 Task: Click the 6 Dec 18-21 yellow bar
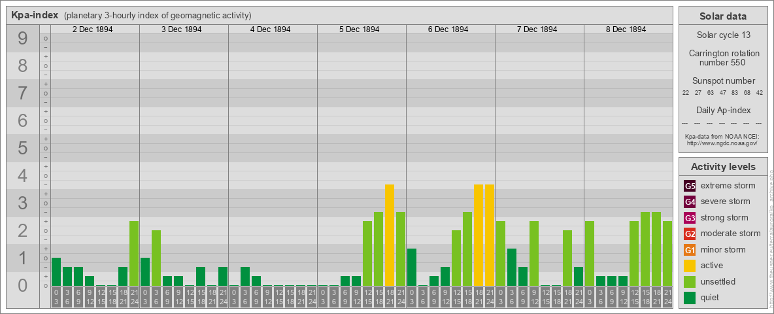[479, 235]
